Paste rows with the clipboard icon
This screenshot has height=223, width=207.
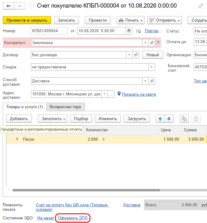click(x=196, y=118)
